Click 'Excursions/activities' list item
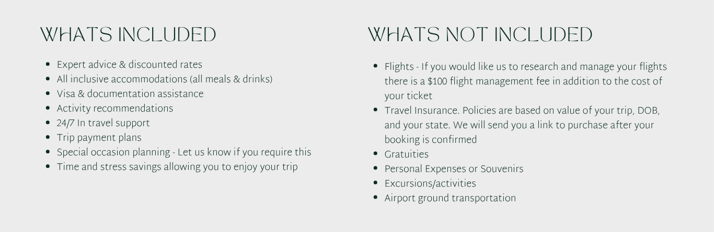The image size is (714, 232). (430, 184)
